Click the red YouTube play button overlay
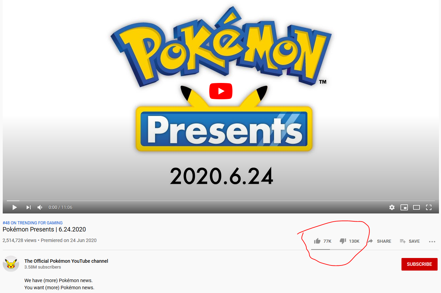The height and width of the screenshot is (293, 441). [221, 91]
